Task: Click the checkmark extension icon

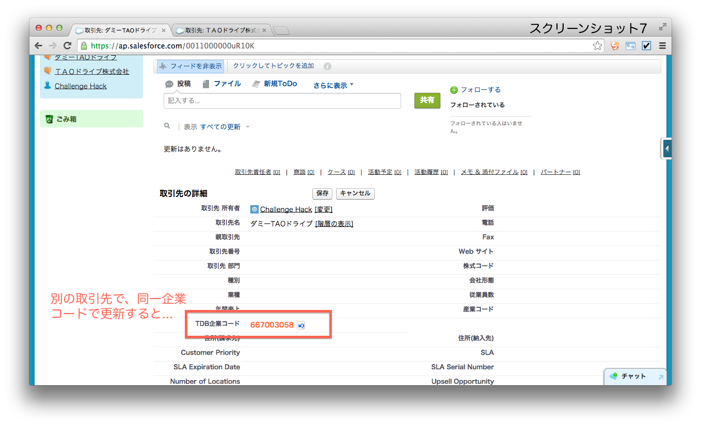Action: coord(646,46)
